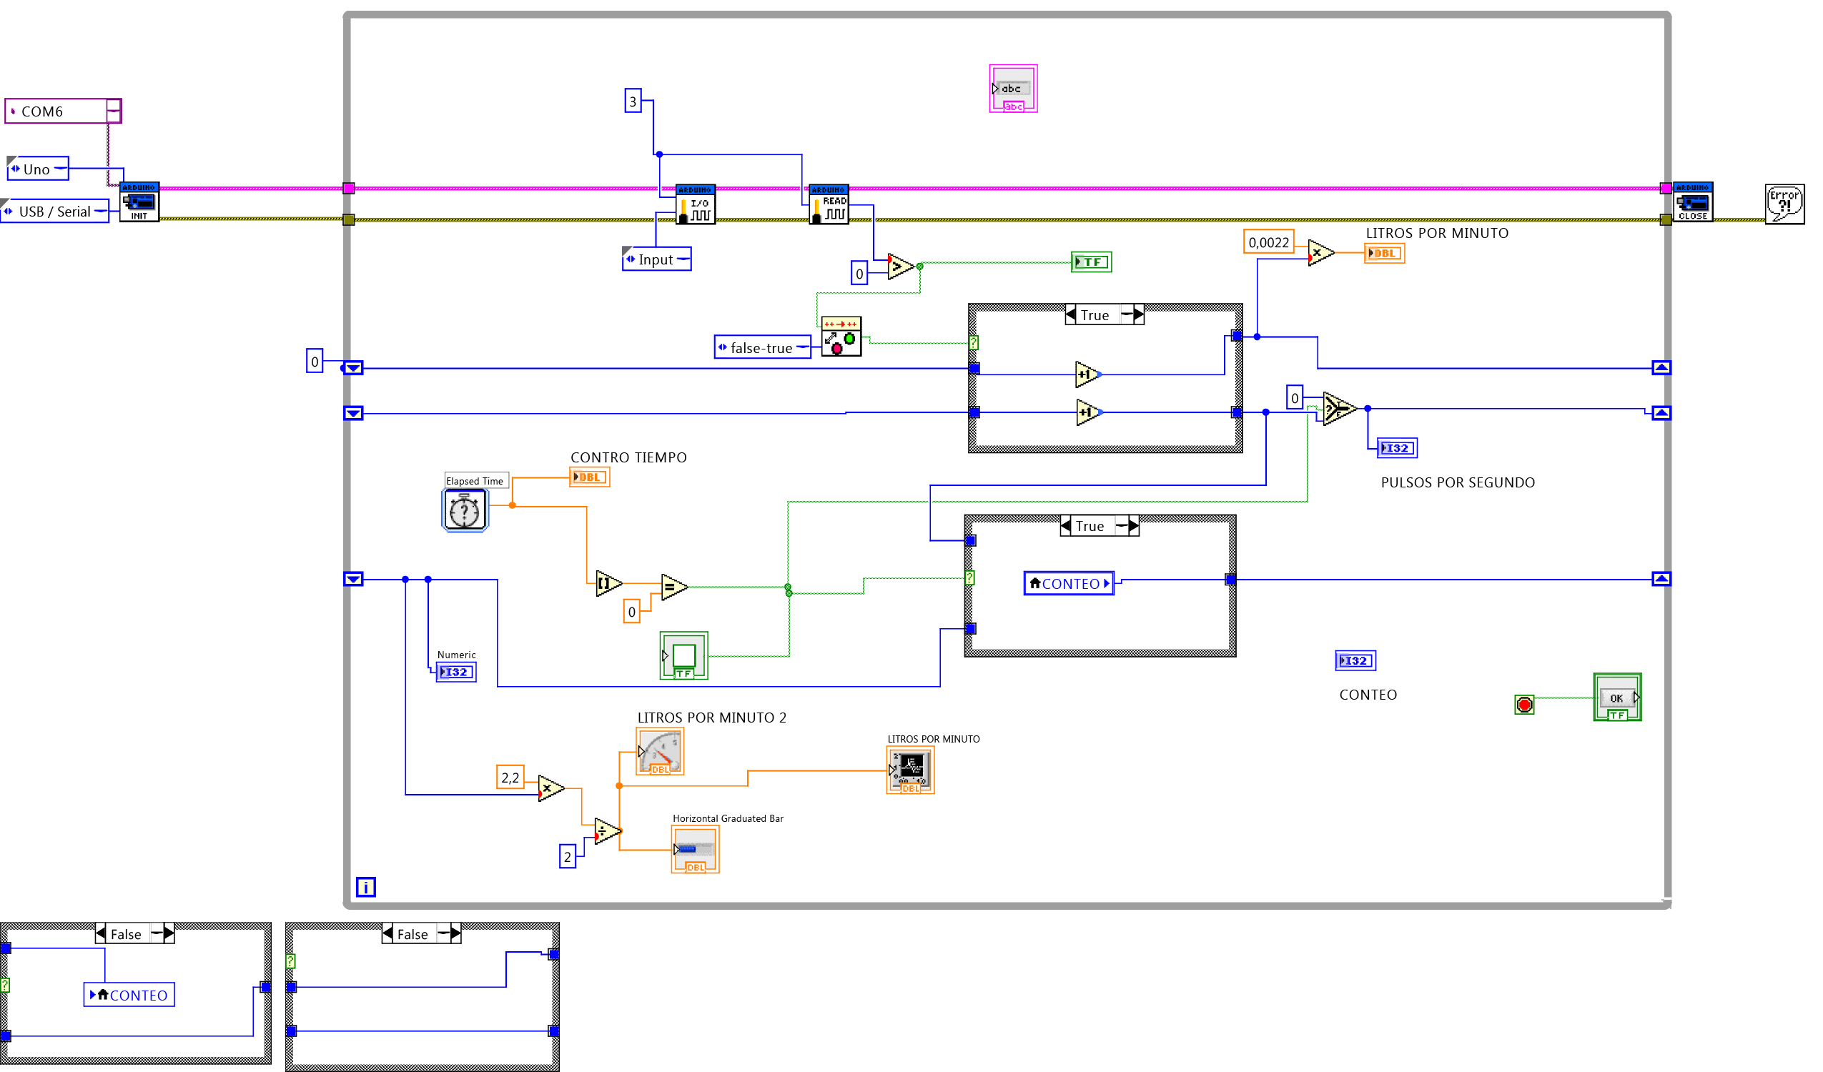Go to previous case in lower True structure
The height and width of the screenshot is (1072, 1823).
tap(1067, 527)
